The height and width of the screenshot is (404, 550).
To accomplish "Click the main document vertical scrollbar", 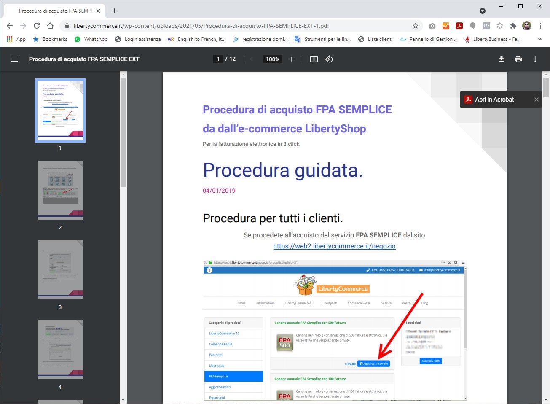I will pyautogui.click(x=546, y=88).
